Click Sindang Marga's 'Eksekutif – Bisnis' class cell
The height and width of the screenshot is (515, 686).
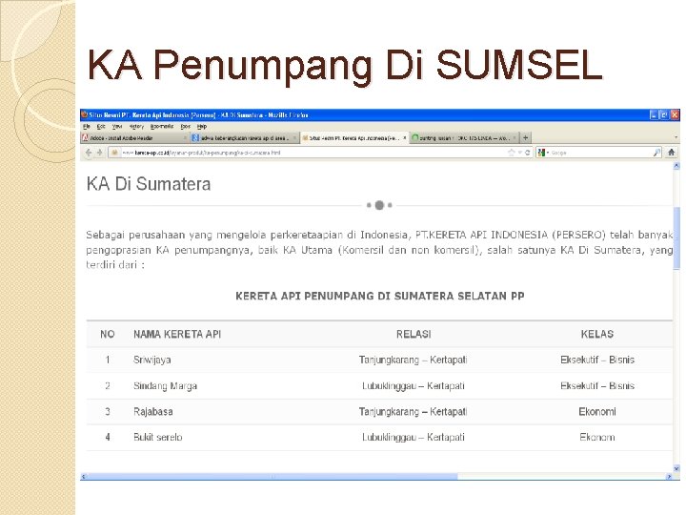tap(597, 386)
